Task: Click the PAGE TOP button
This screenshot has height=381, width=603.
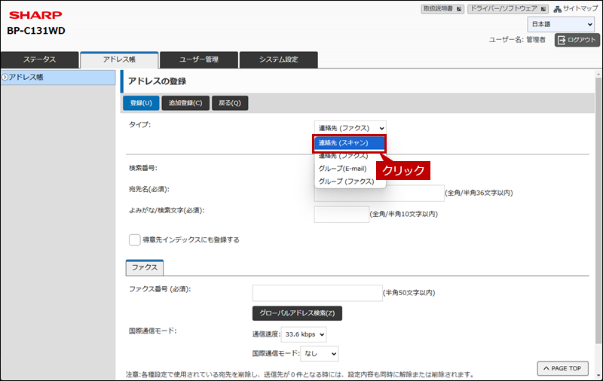Action: coord(562,368)
